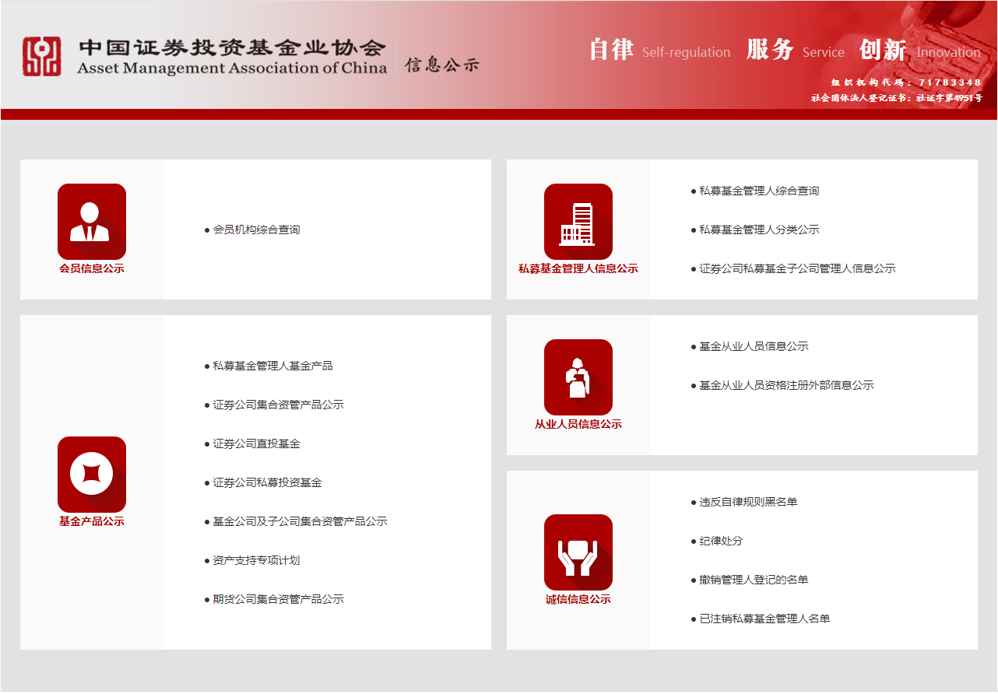
Task: Select the 私募基金管理人信息公示 building icon
Action: click(578, 222)
